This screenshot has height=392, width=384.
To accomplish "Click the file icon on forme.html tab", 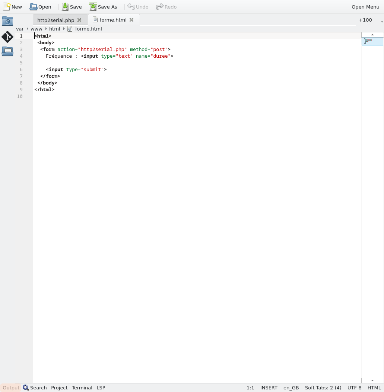I will (95, 20).
